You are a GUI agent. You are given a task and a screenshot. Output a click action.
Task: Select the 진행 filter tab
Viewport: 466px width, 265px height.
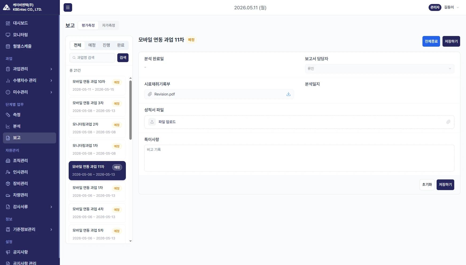[106, 45]
